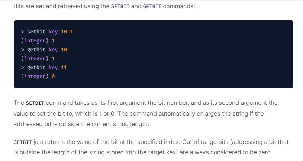
Task: Click orange '11' number in code block
Action: point(64,67)
